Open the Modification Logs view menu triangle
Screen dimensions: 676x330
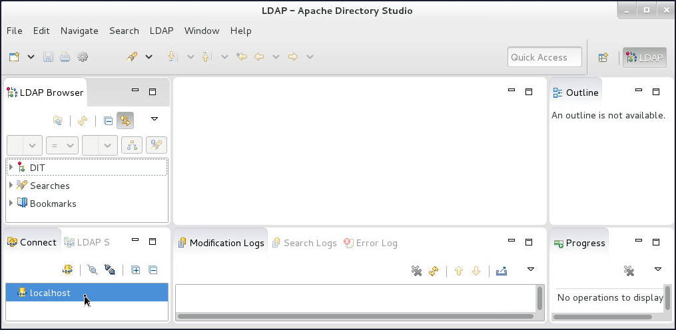(531, 269)
